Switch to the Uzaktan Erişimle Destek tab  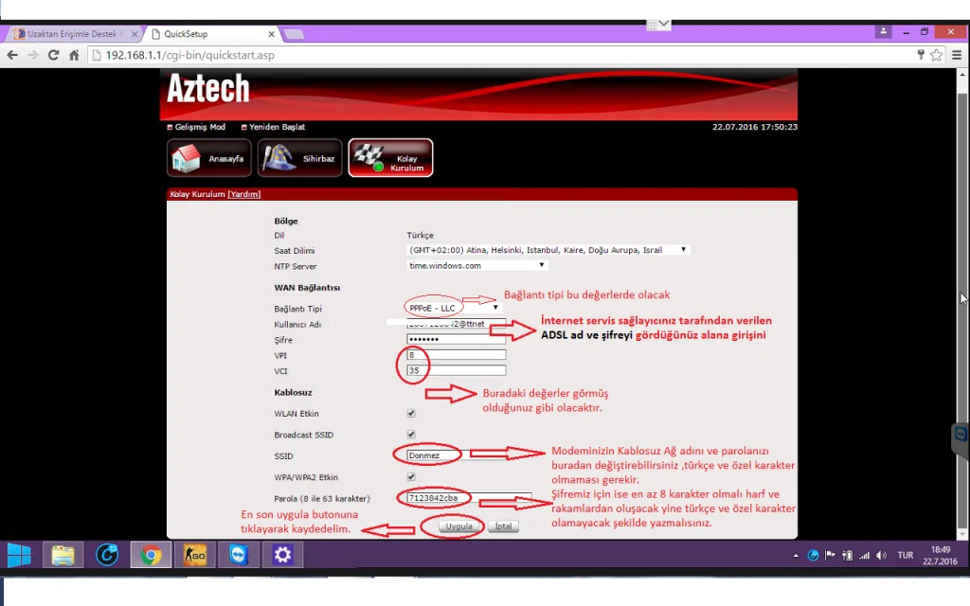tap(74, 34)
